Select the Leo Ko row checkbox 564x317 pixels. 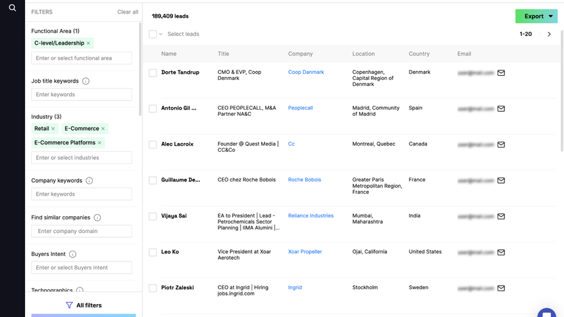(153, 252)
